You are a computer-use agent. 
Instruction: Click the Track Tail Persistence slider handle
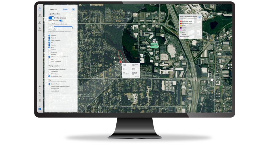click(72, 27)
